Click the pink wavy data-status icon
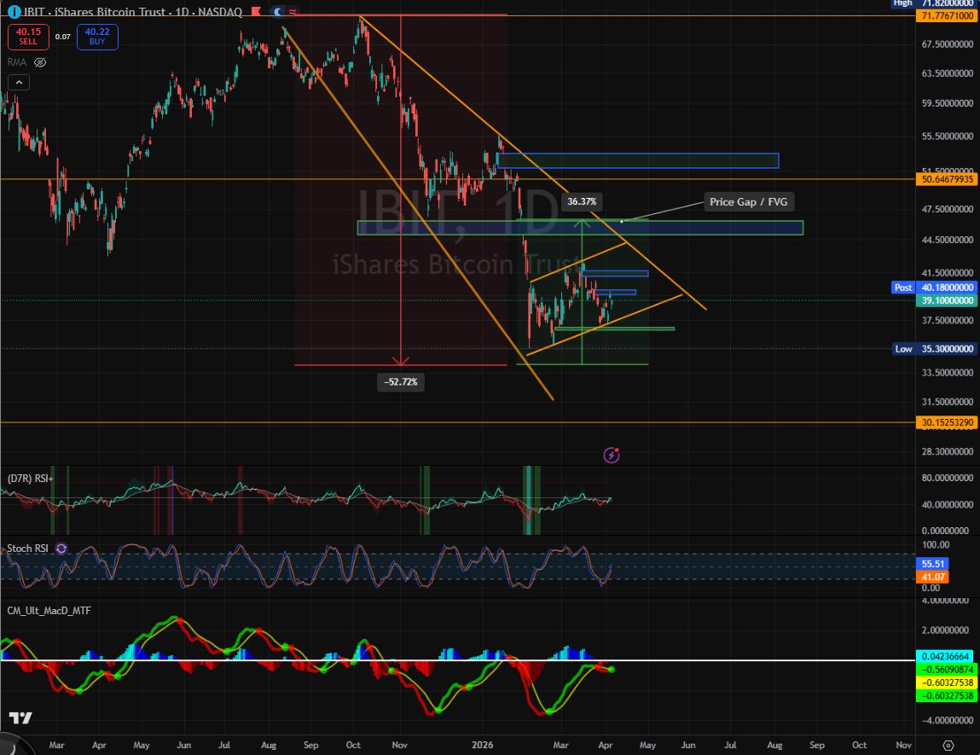 (x=293, y=12)
